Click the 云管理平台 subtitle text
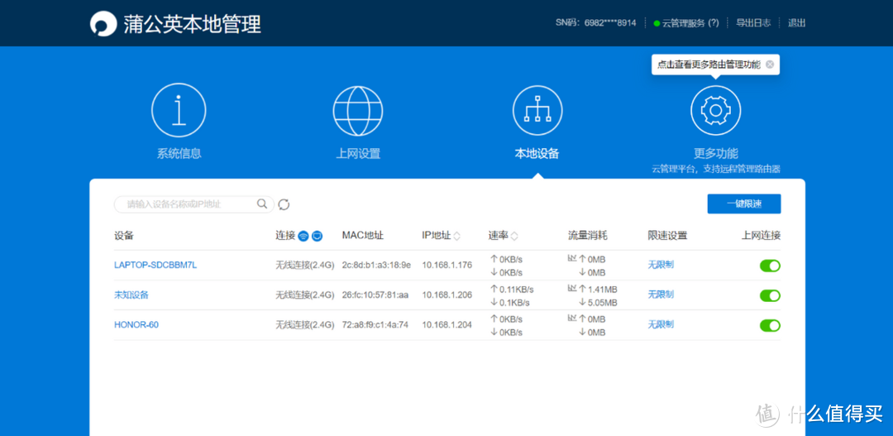893x436 pixels. tap(716, 170)
